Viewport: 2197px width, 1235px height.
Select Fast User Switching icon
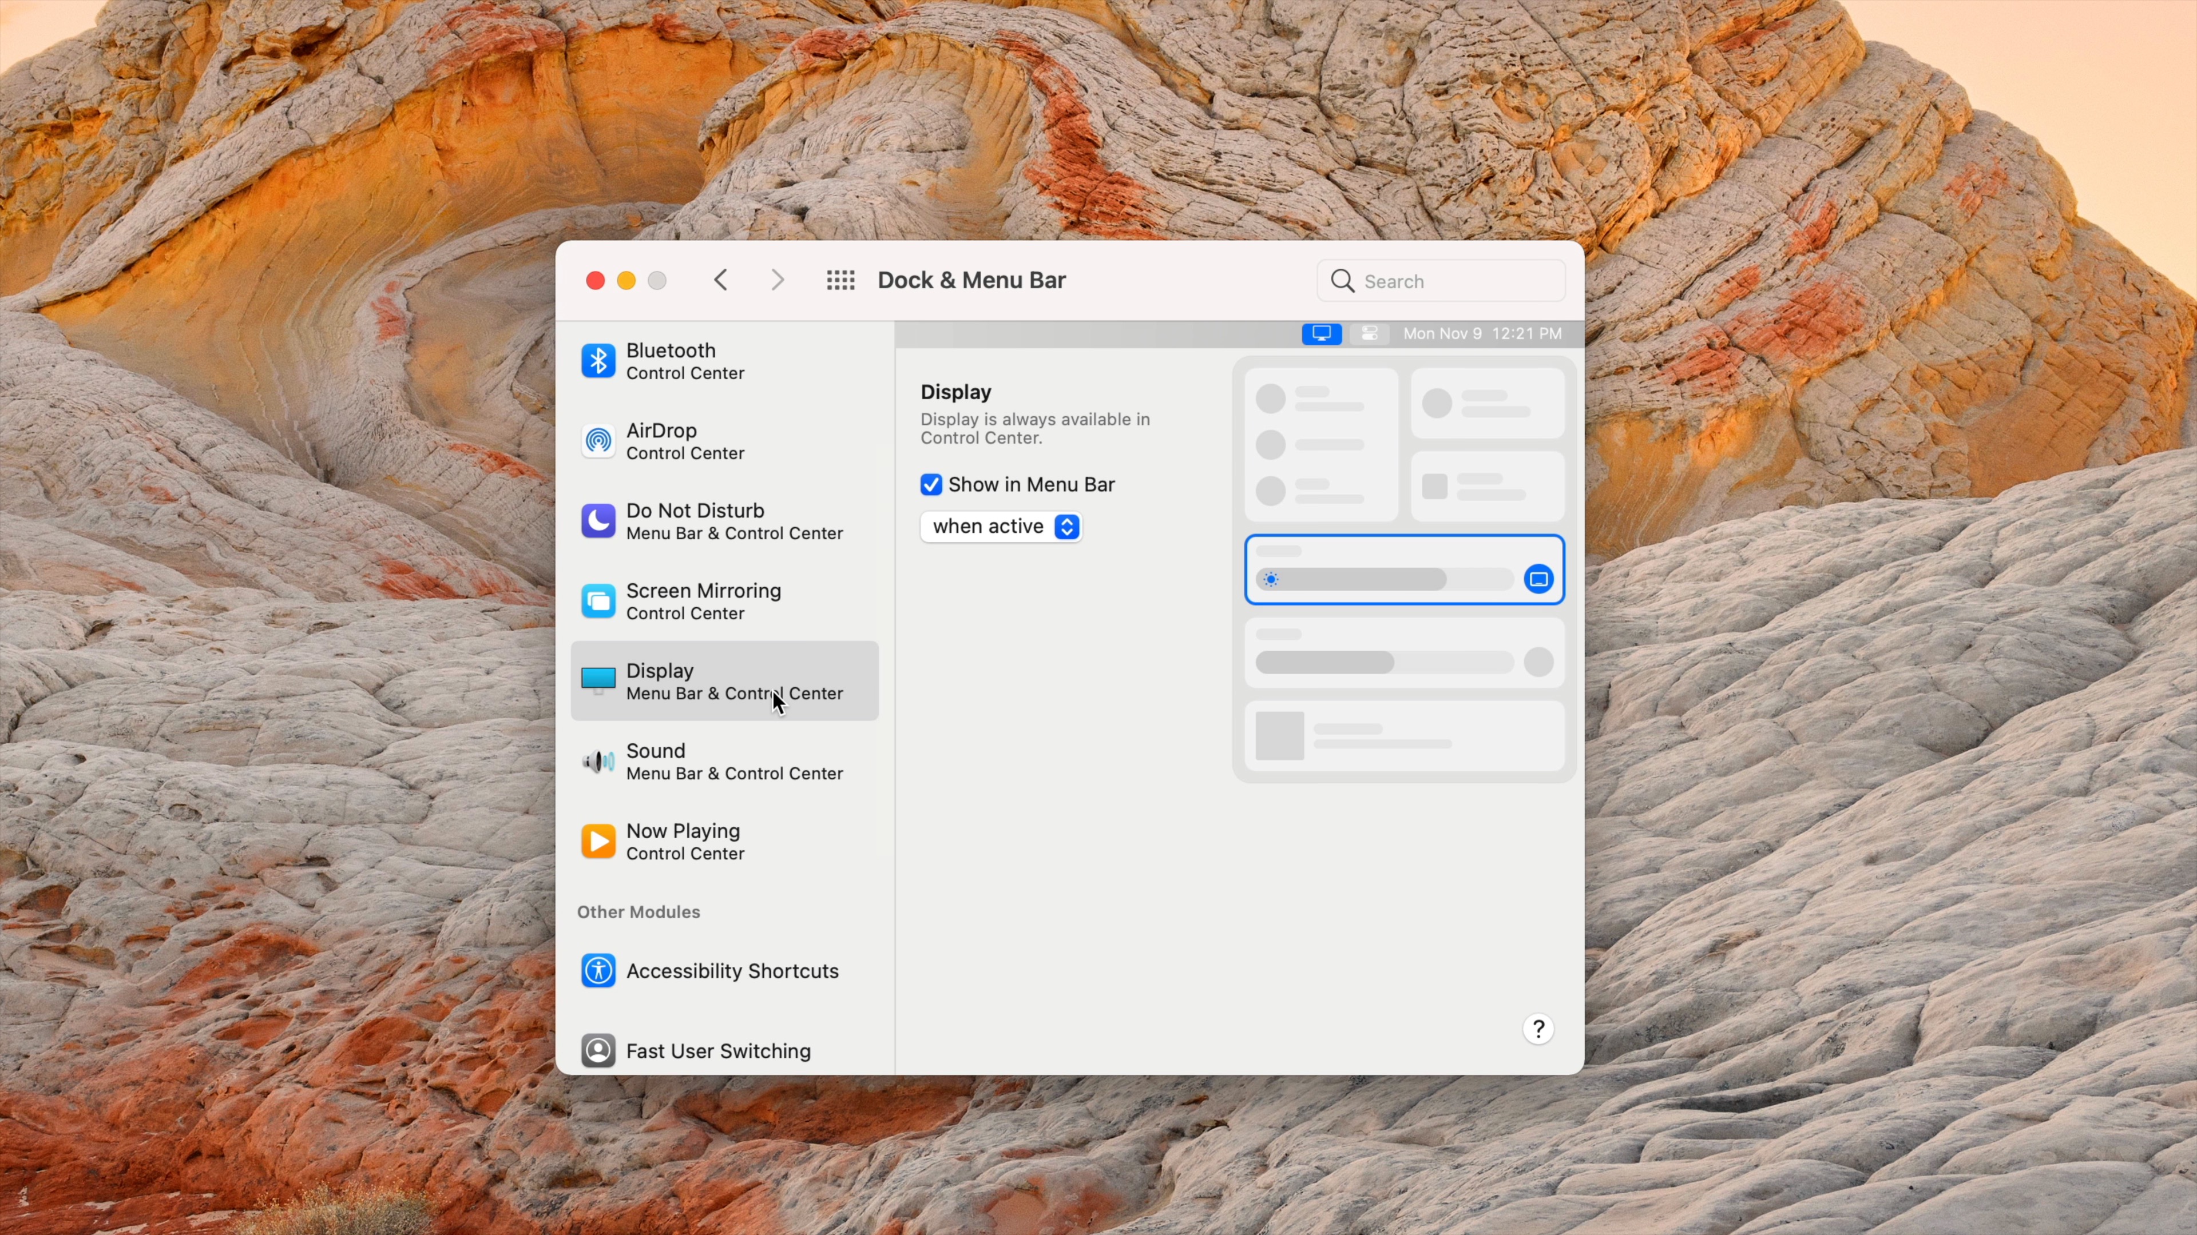(598, 1050)
